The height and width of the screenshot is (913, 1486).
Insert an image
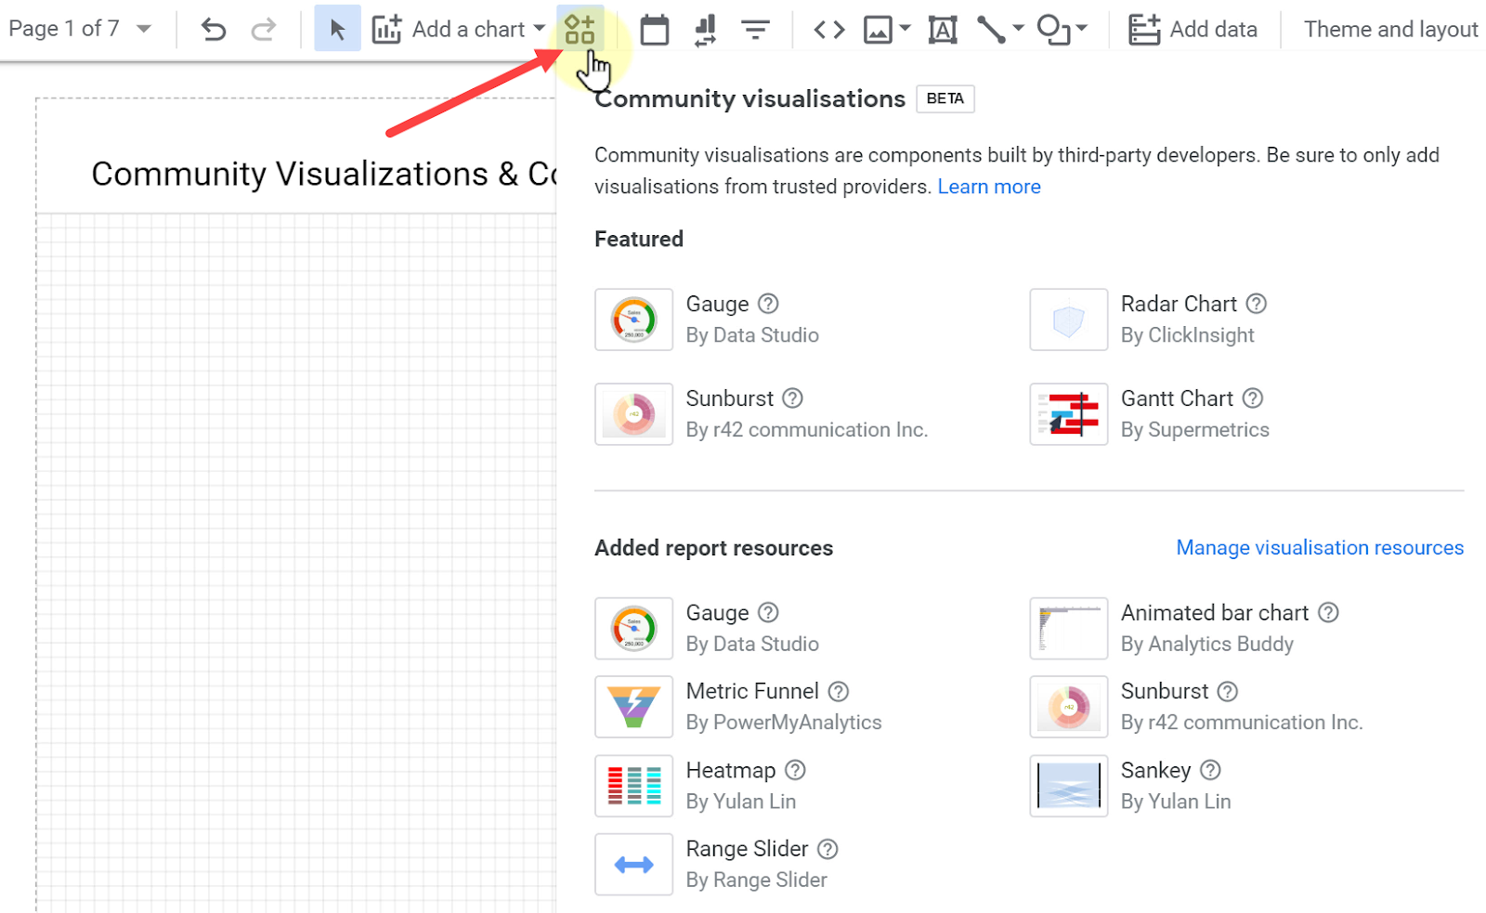pyautogui.click(x=878, y=30)
